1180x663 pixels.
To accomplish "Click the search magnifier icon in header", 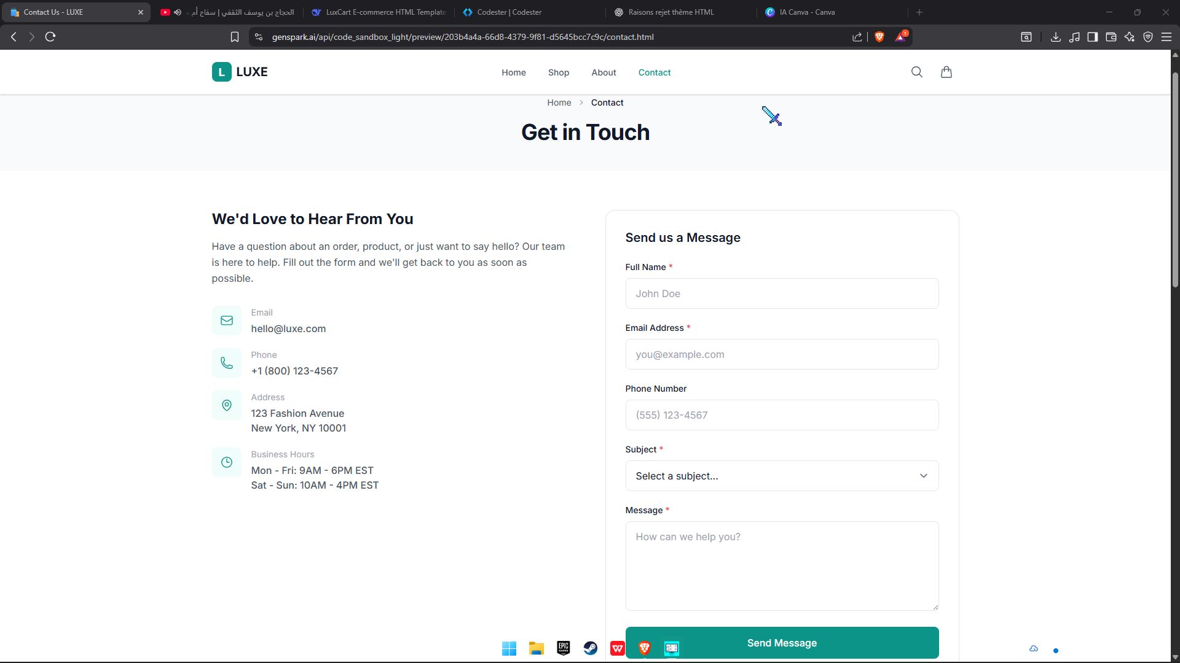I will tap(916, 72).
